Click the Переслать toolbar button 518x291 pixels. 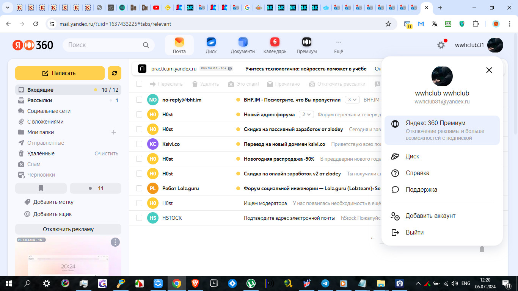[166, 84]
